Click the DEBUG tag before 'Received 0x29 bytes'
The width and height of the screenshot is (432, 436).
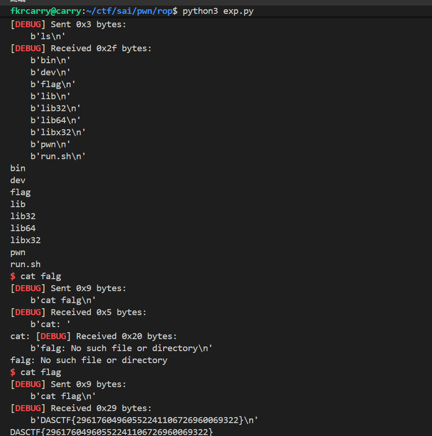[28, 408]
